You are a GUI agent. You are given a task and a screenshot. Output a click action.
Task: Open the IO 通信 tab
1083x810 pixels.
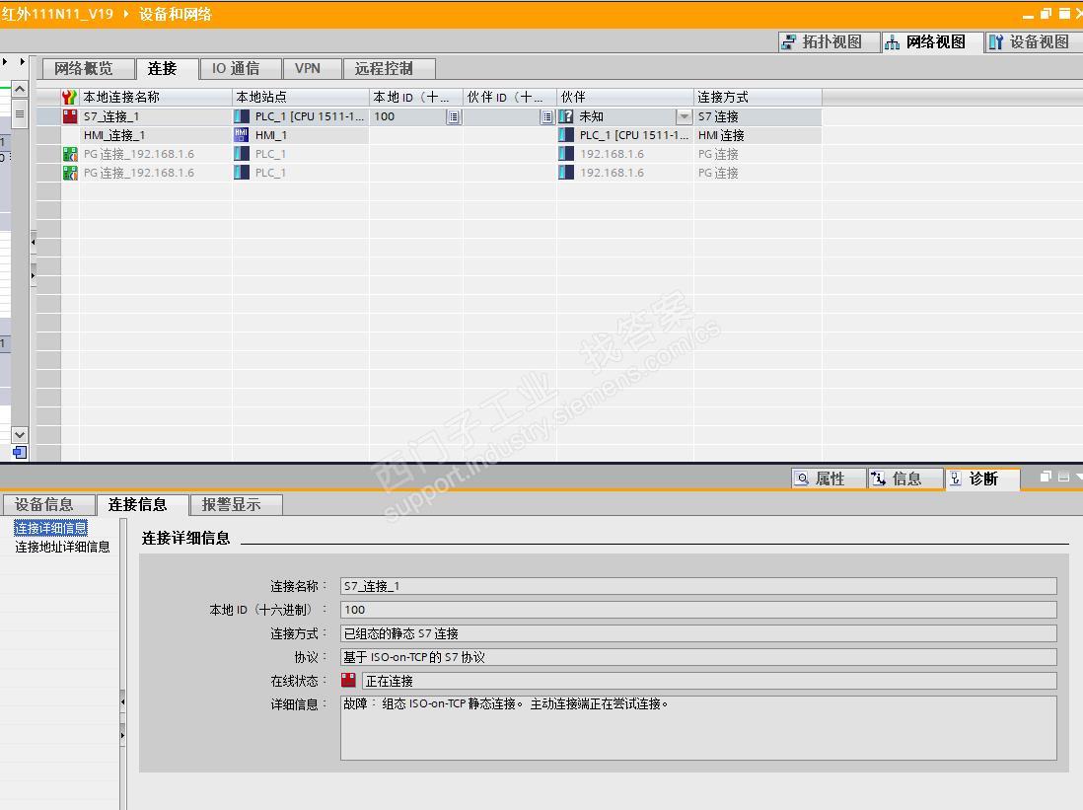(x=241, y=68)
